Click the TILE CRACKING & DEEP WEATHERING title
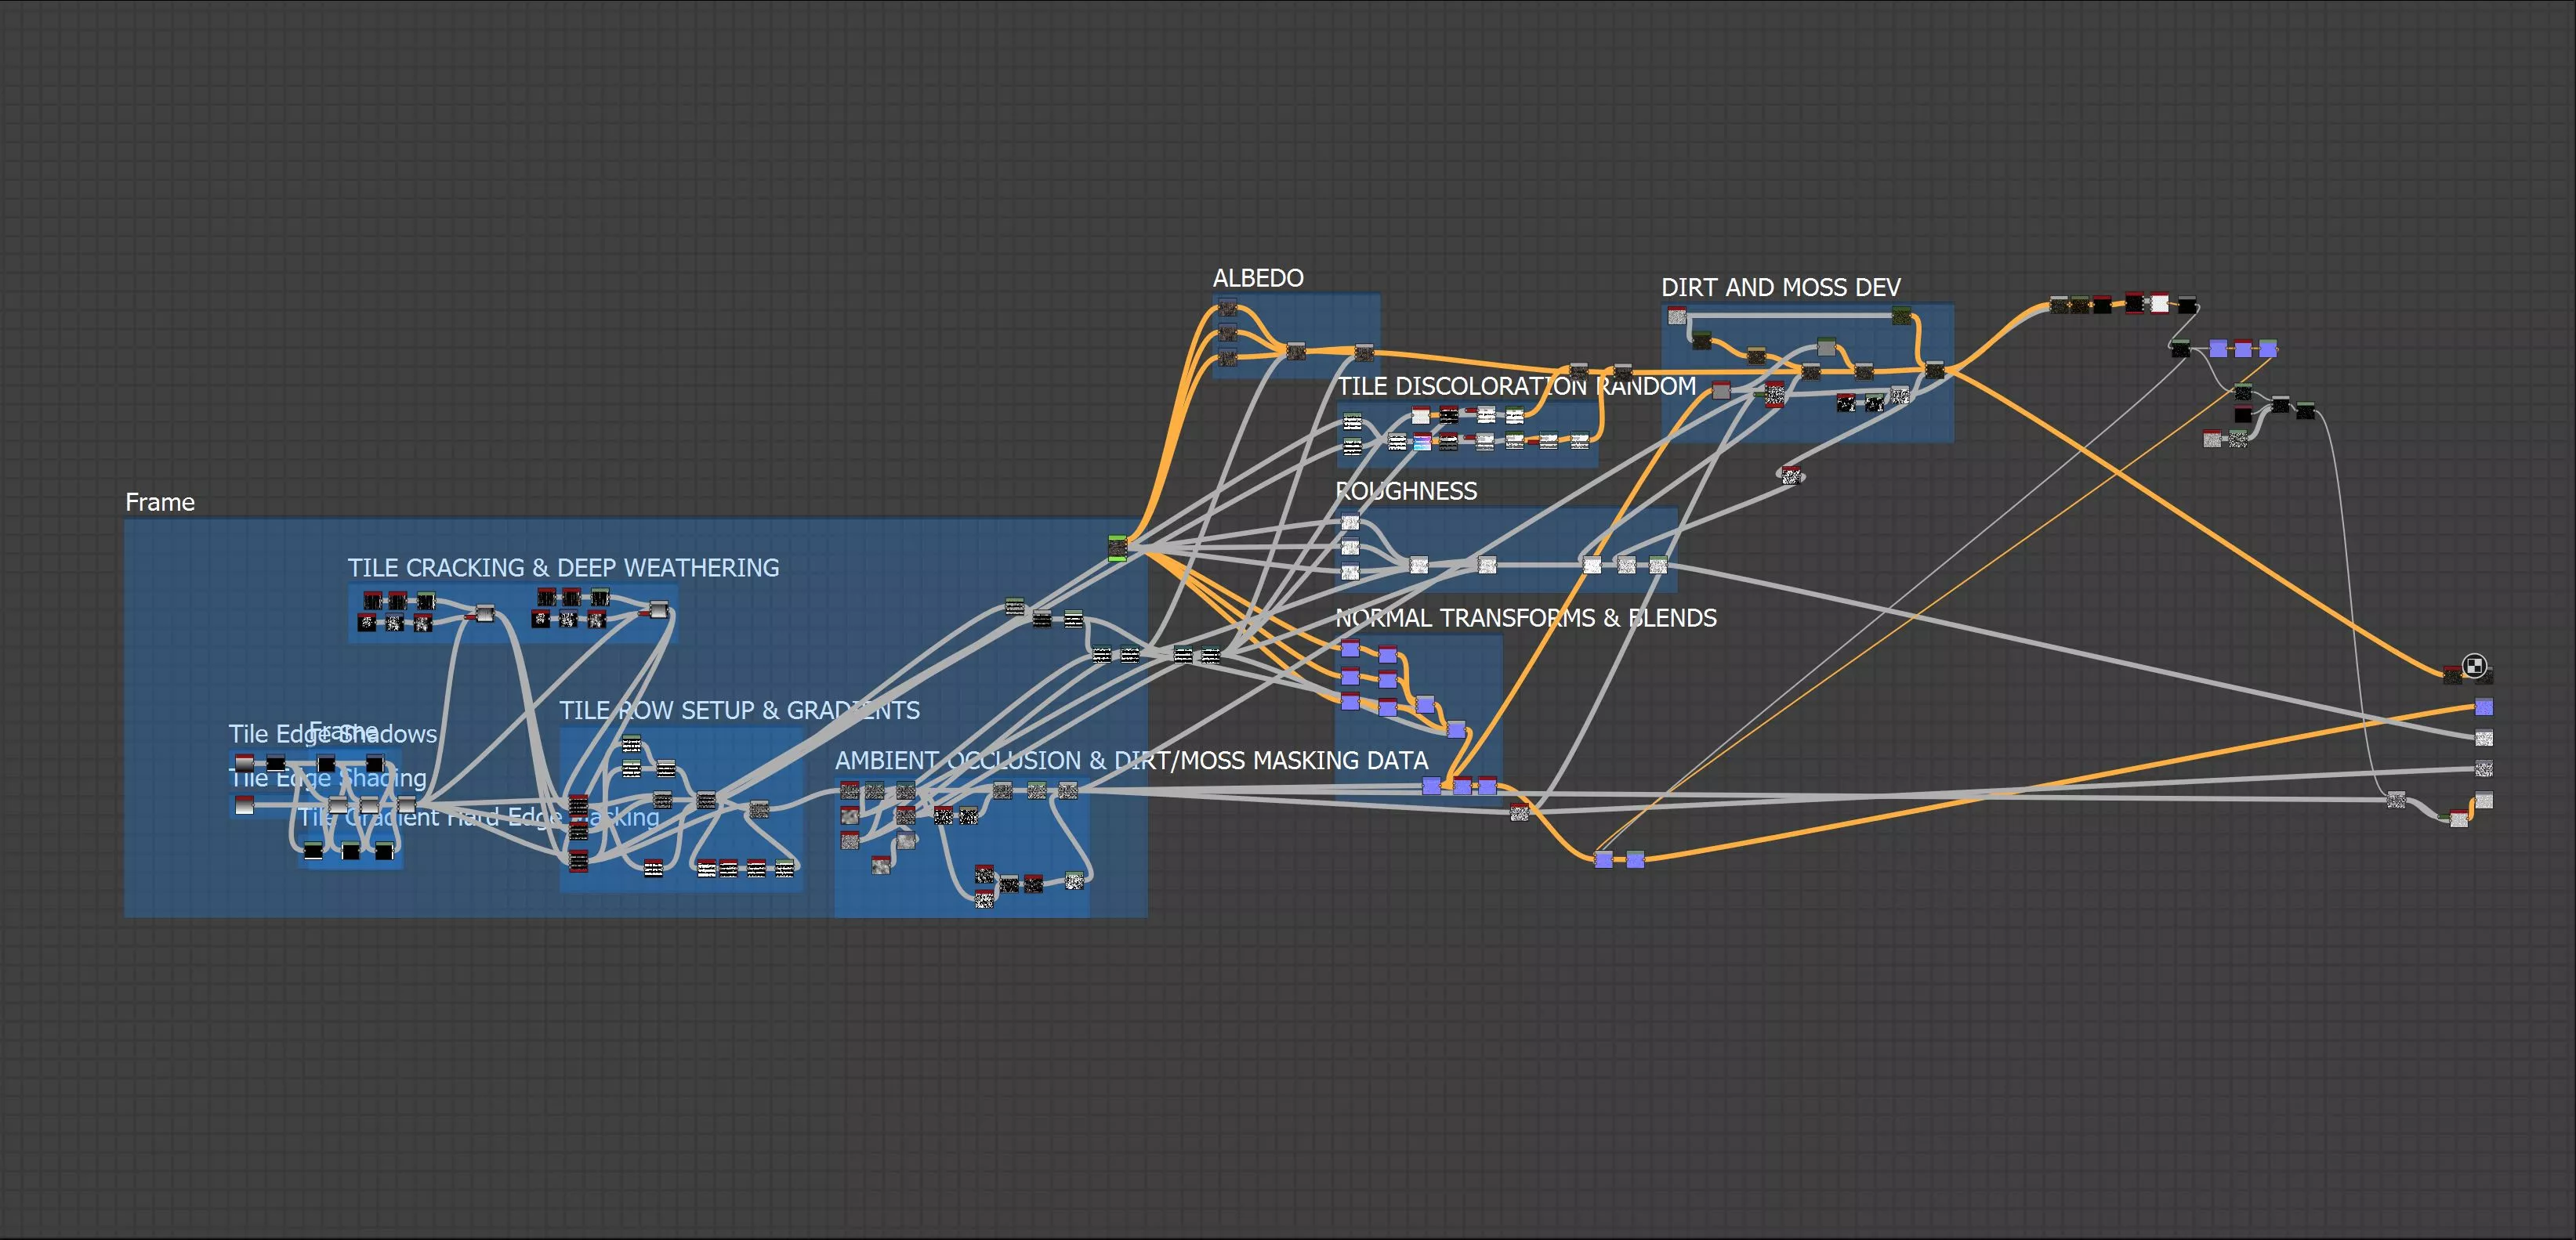Viewport: 2576px width, 1240px height. pyautogui.click(x=563, y=568)
